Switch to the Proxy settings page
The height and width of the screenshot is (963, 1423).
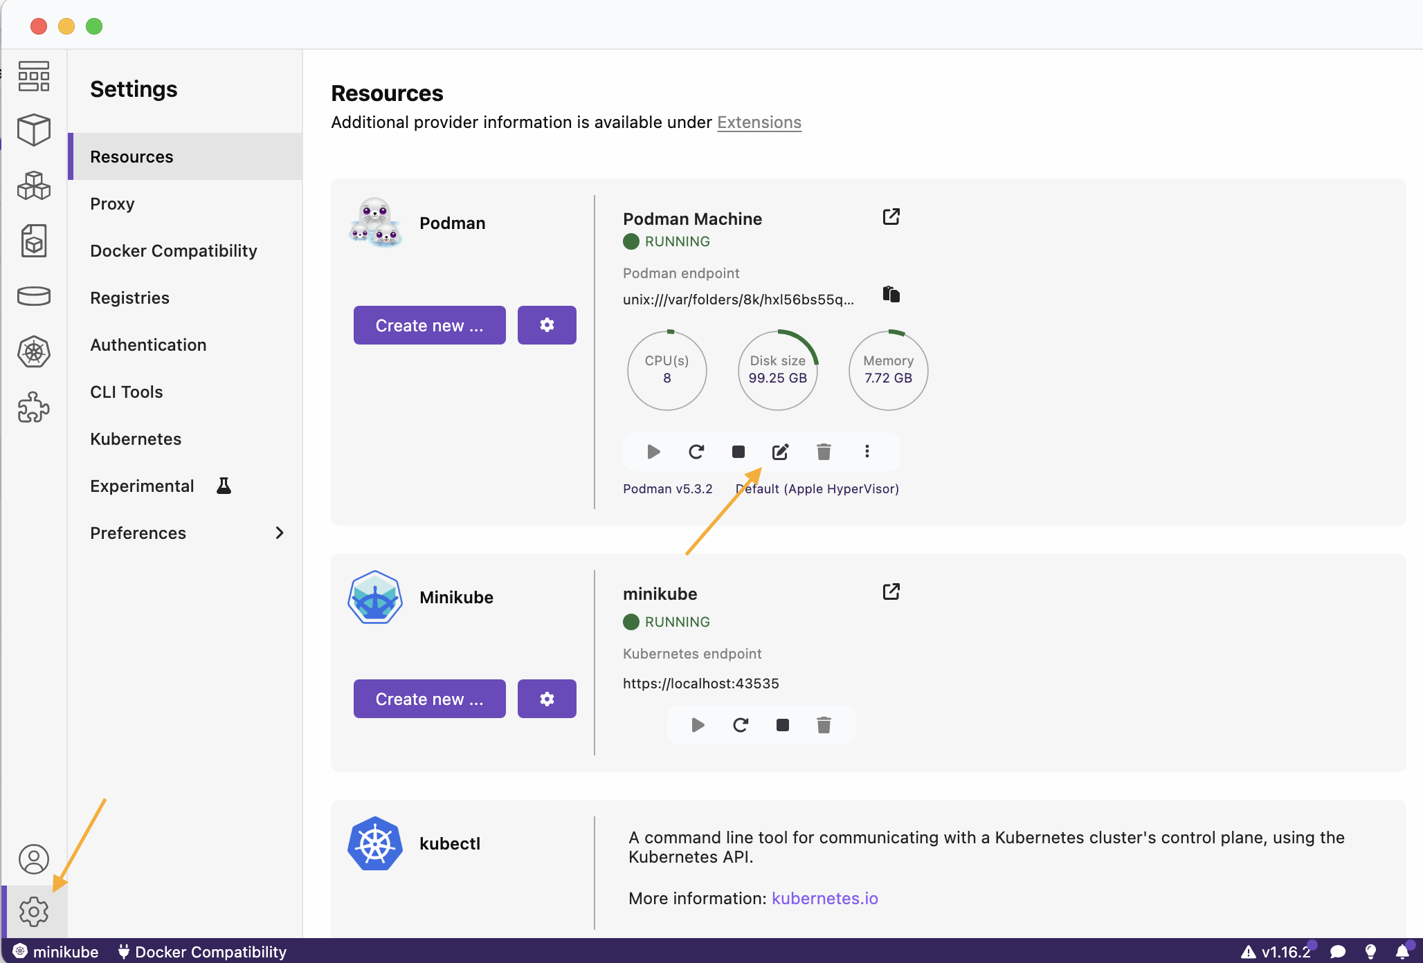(113, 203)
